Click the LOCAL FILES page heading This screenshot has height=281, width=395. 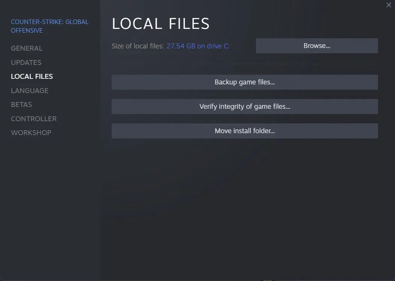point(160,23)
